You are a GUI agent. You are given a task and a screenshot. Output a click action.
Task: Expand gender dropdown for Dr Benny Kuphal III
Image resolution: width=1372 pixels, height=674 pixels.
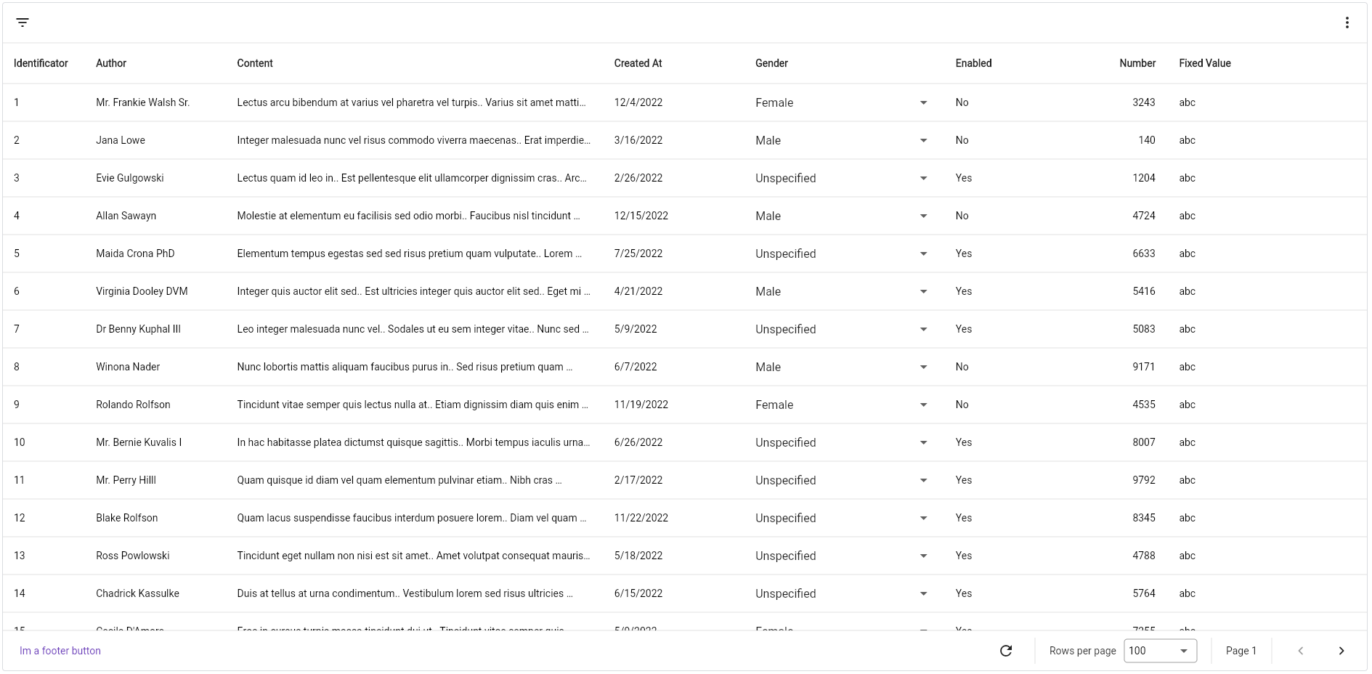(842, 329)
